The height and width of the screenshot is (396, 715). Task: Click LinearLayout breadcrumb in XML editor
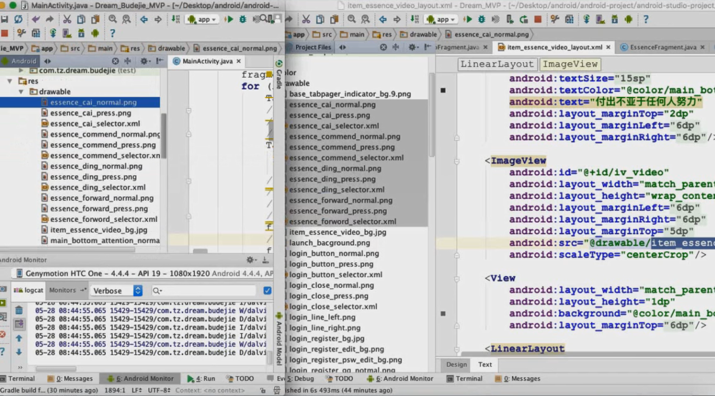coord(497,64)
